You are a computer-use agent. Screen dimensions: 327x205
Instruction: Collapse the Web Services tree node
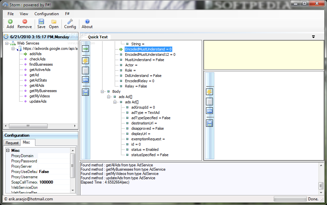pyautogui.click(x=7, y=43)
